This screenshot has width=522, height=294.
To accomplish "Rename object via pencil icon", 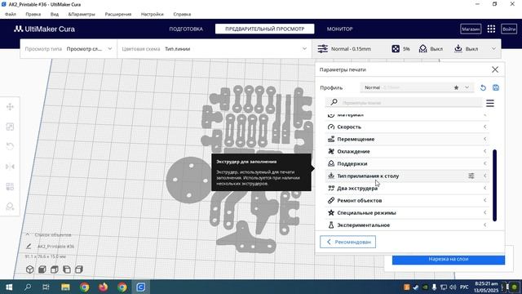I will coord(29,247).
